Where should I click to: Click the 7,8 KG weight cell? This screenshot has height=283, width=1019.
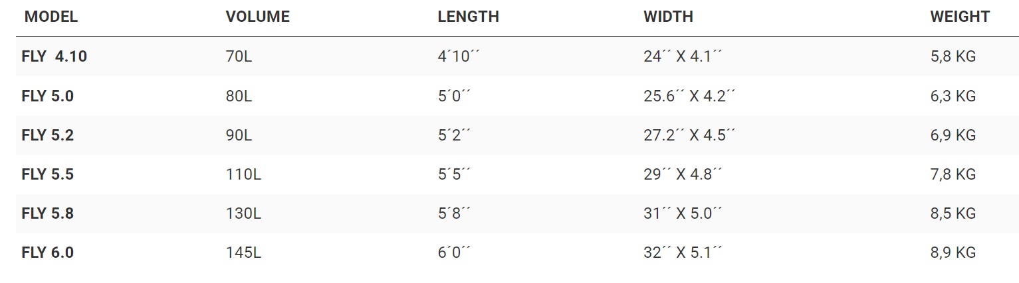(x=953, y=175)
